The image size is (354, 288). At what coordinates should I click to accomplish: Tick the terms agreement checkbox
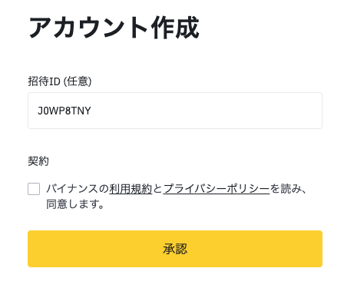click(x=34, y=189)
